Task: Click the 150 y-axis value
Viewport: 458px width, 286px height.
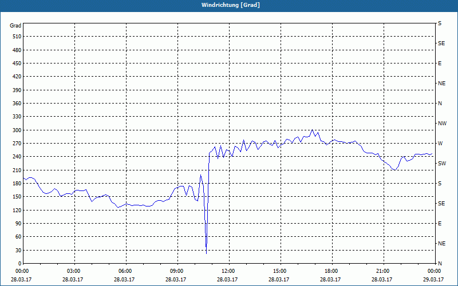Action: click(17, 197)
